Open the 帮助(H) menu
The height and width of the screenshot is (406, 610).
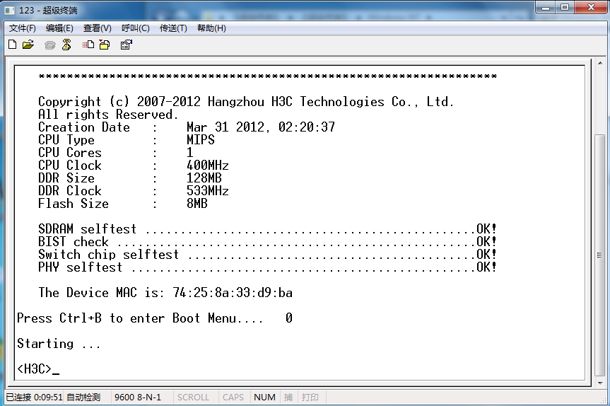coord(211,28)
